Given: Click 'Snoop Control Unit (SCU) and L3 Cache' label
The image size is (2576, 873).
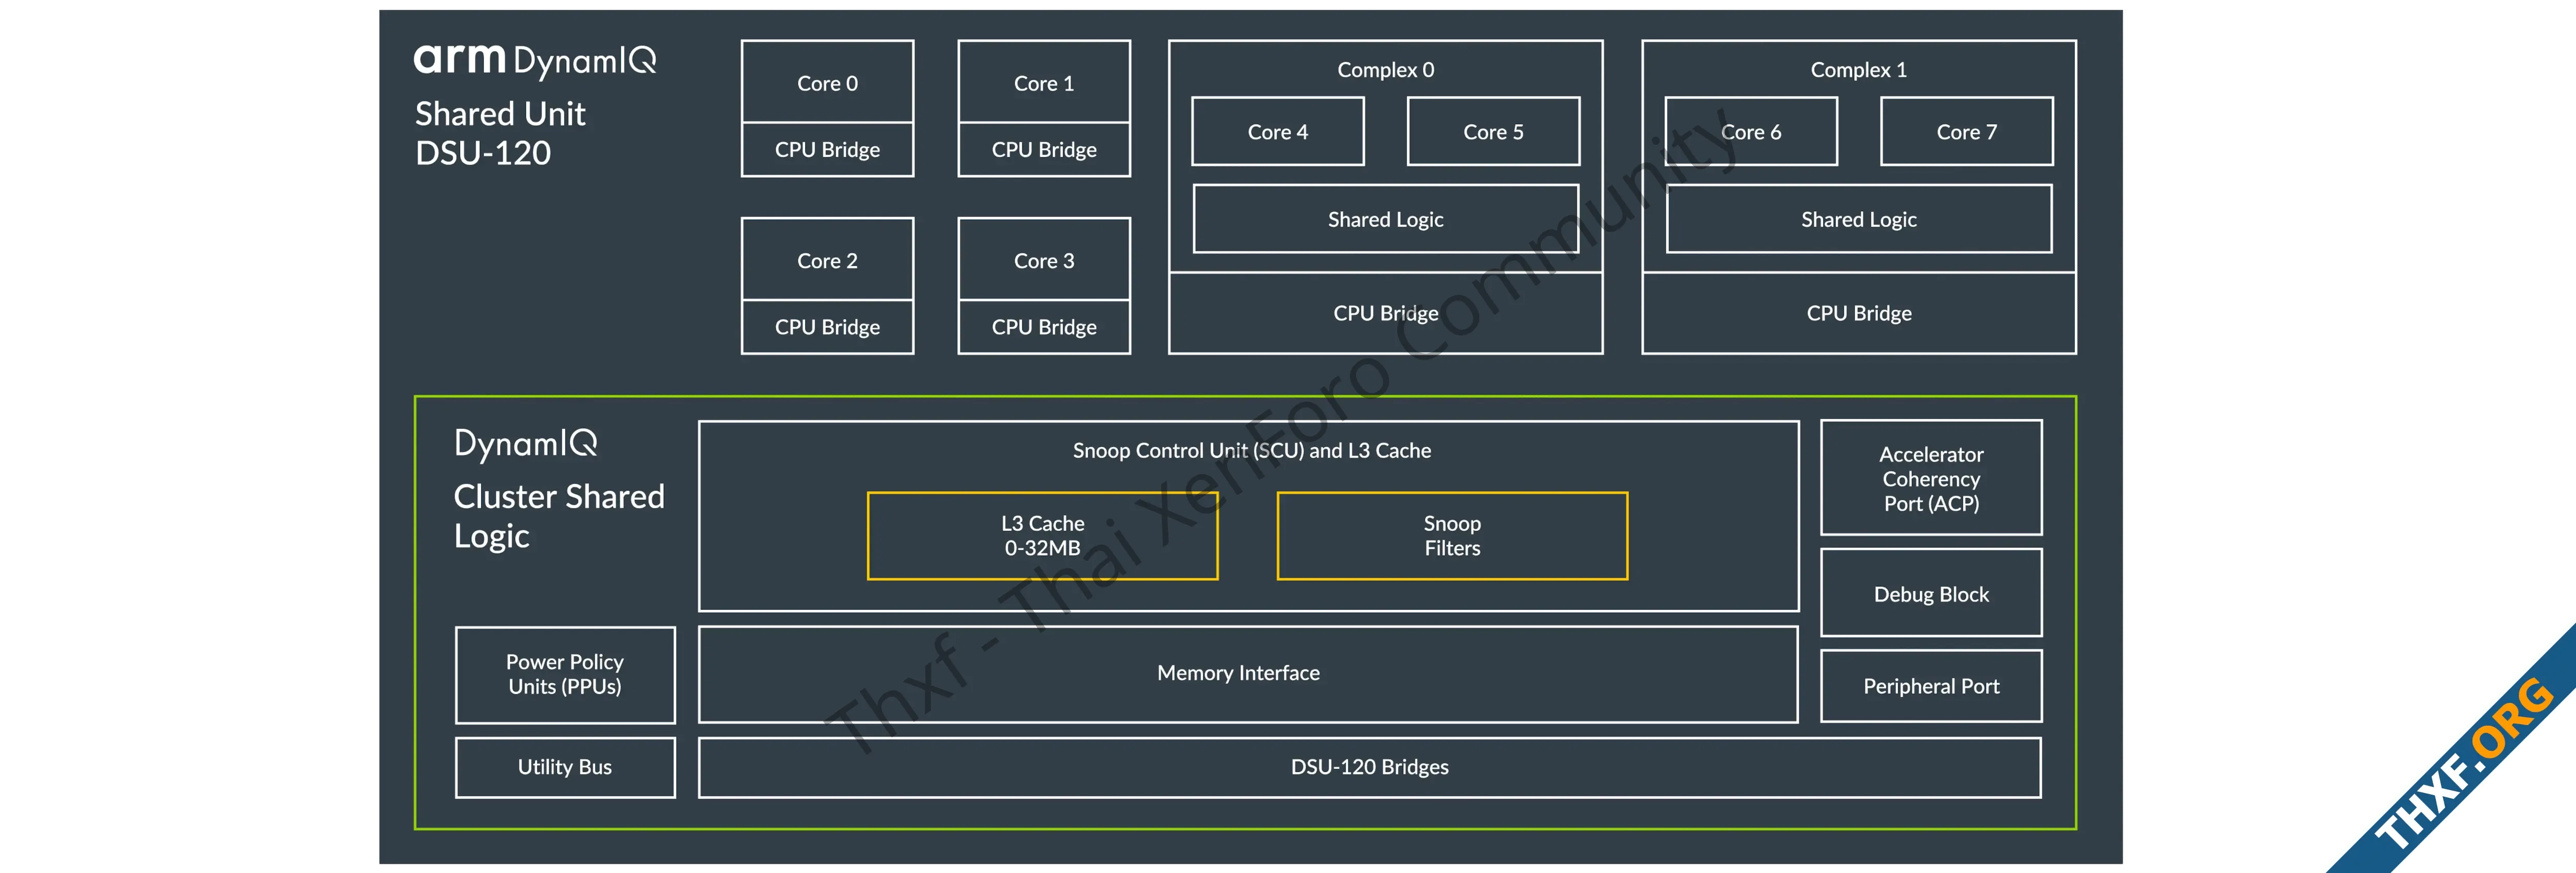Looking at the screenshot, I should (x=1251, y=451).
